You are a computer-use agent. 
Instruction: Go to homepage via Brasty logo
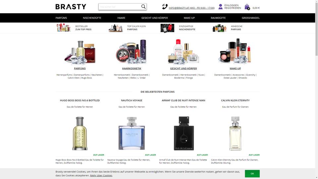(71, 7)
